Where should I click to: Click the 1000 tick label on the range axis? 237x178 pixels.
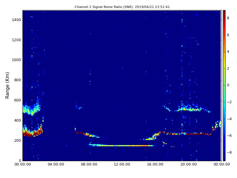tap(17, 60)
